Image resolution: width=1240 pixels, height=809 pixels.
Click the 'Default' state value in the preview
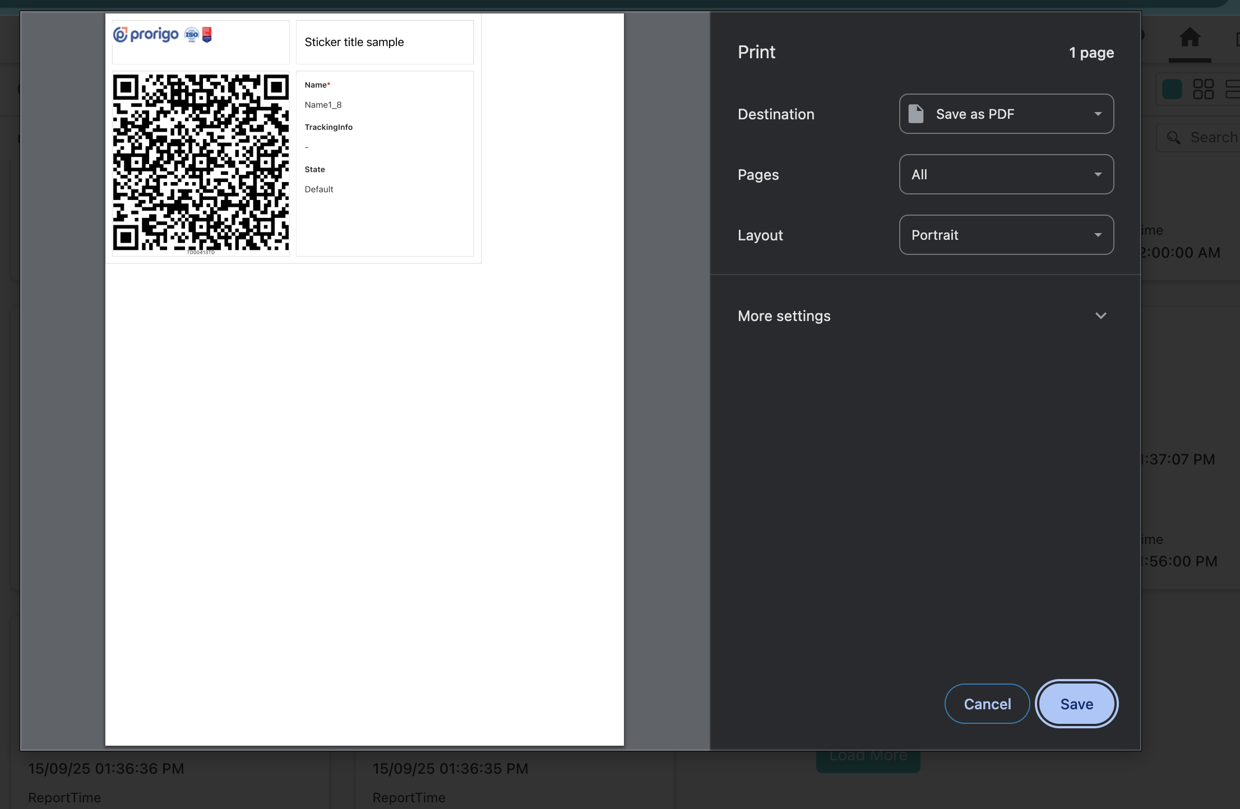click(319, 189)
